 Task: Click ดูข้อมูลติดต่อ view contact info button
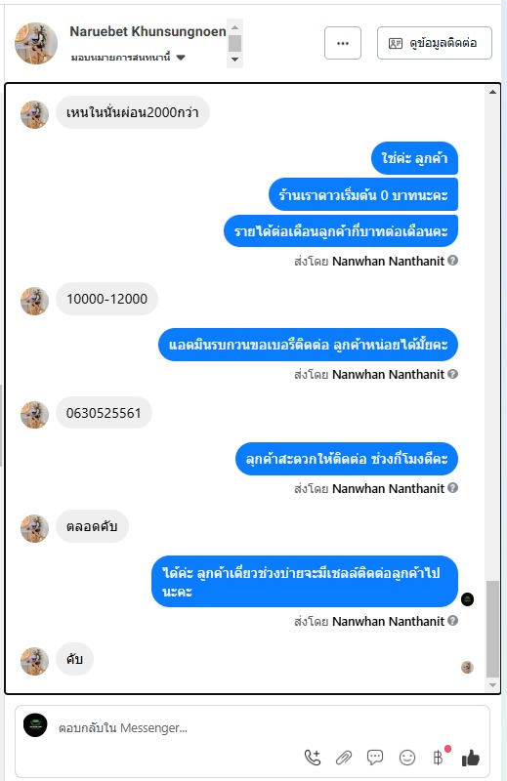[x=435, y=43]
